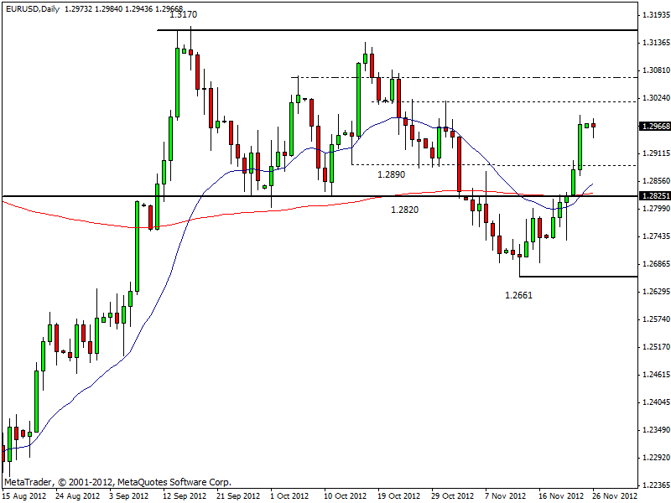
Task: Click the 12 Sep 2012 date label
Action: 184,495
